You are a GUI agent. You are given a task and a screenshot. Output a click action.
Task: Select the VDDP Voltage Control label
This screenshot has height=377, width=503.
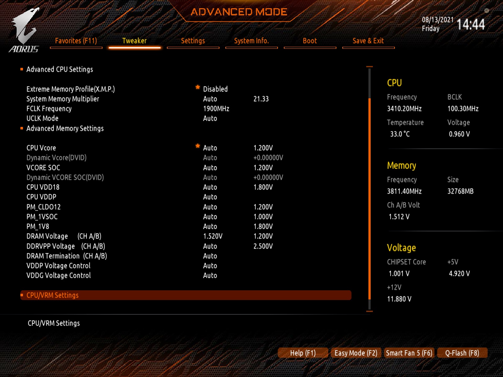pyautogui.click(x=58, y=265)
